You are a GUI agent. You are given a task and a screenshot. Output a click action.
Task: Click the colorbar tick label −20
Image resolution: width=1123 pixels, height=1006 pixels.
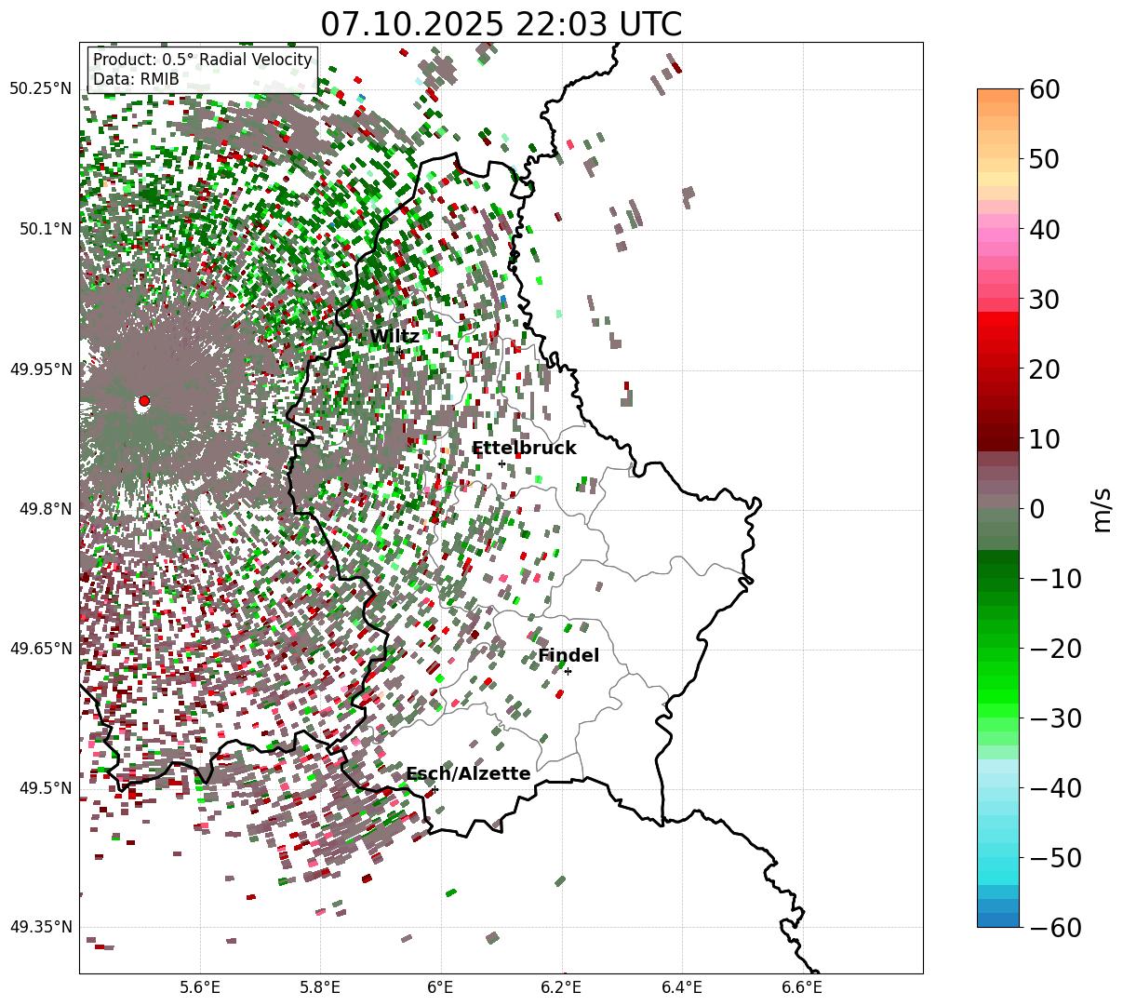[1056, 648]
